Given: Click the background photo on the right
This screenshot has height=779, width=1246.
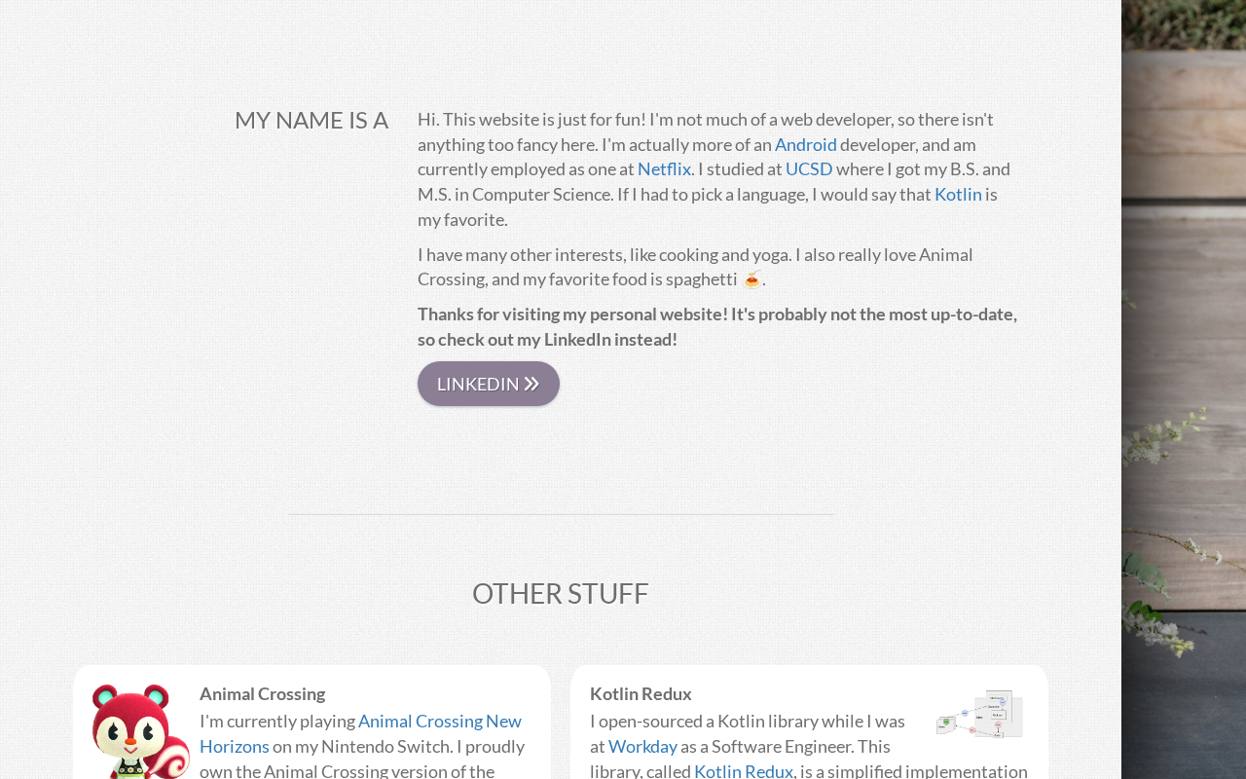Looking at the screenshot, I should click(1183, 389).
